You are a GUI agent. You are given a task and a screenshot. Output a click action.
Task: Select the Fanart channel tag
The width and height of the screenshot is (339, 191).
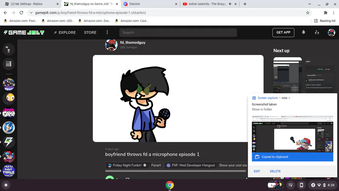point(156,165)
